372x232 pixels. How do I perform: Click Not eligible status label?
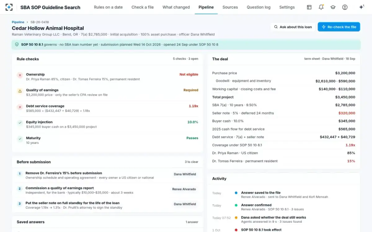189,75
